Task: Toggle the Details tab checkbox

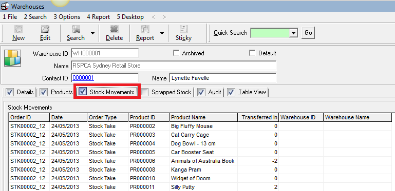Action: click(10, 92)
